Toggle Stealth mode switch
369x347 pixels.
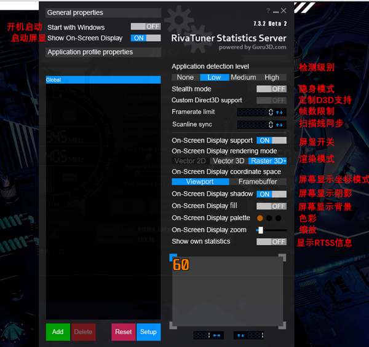coord(271,89)
